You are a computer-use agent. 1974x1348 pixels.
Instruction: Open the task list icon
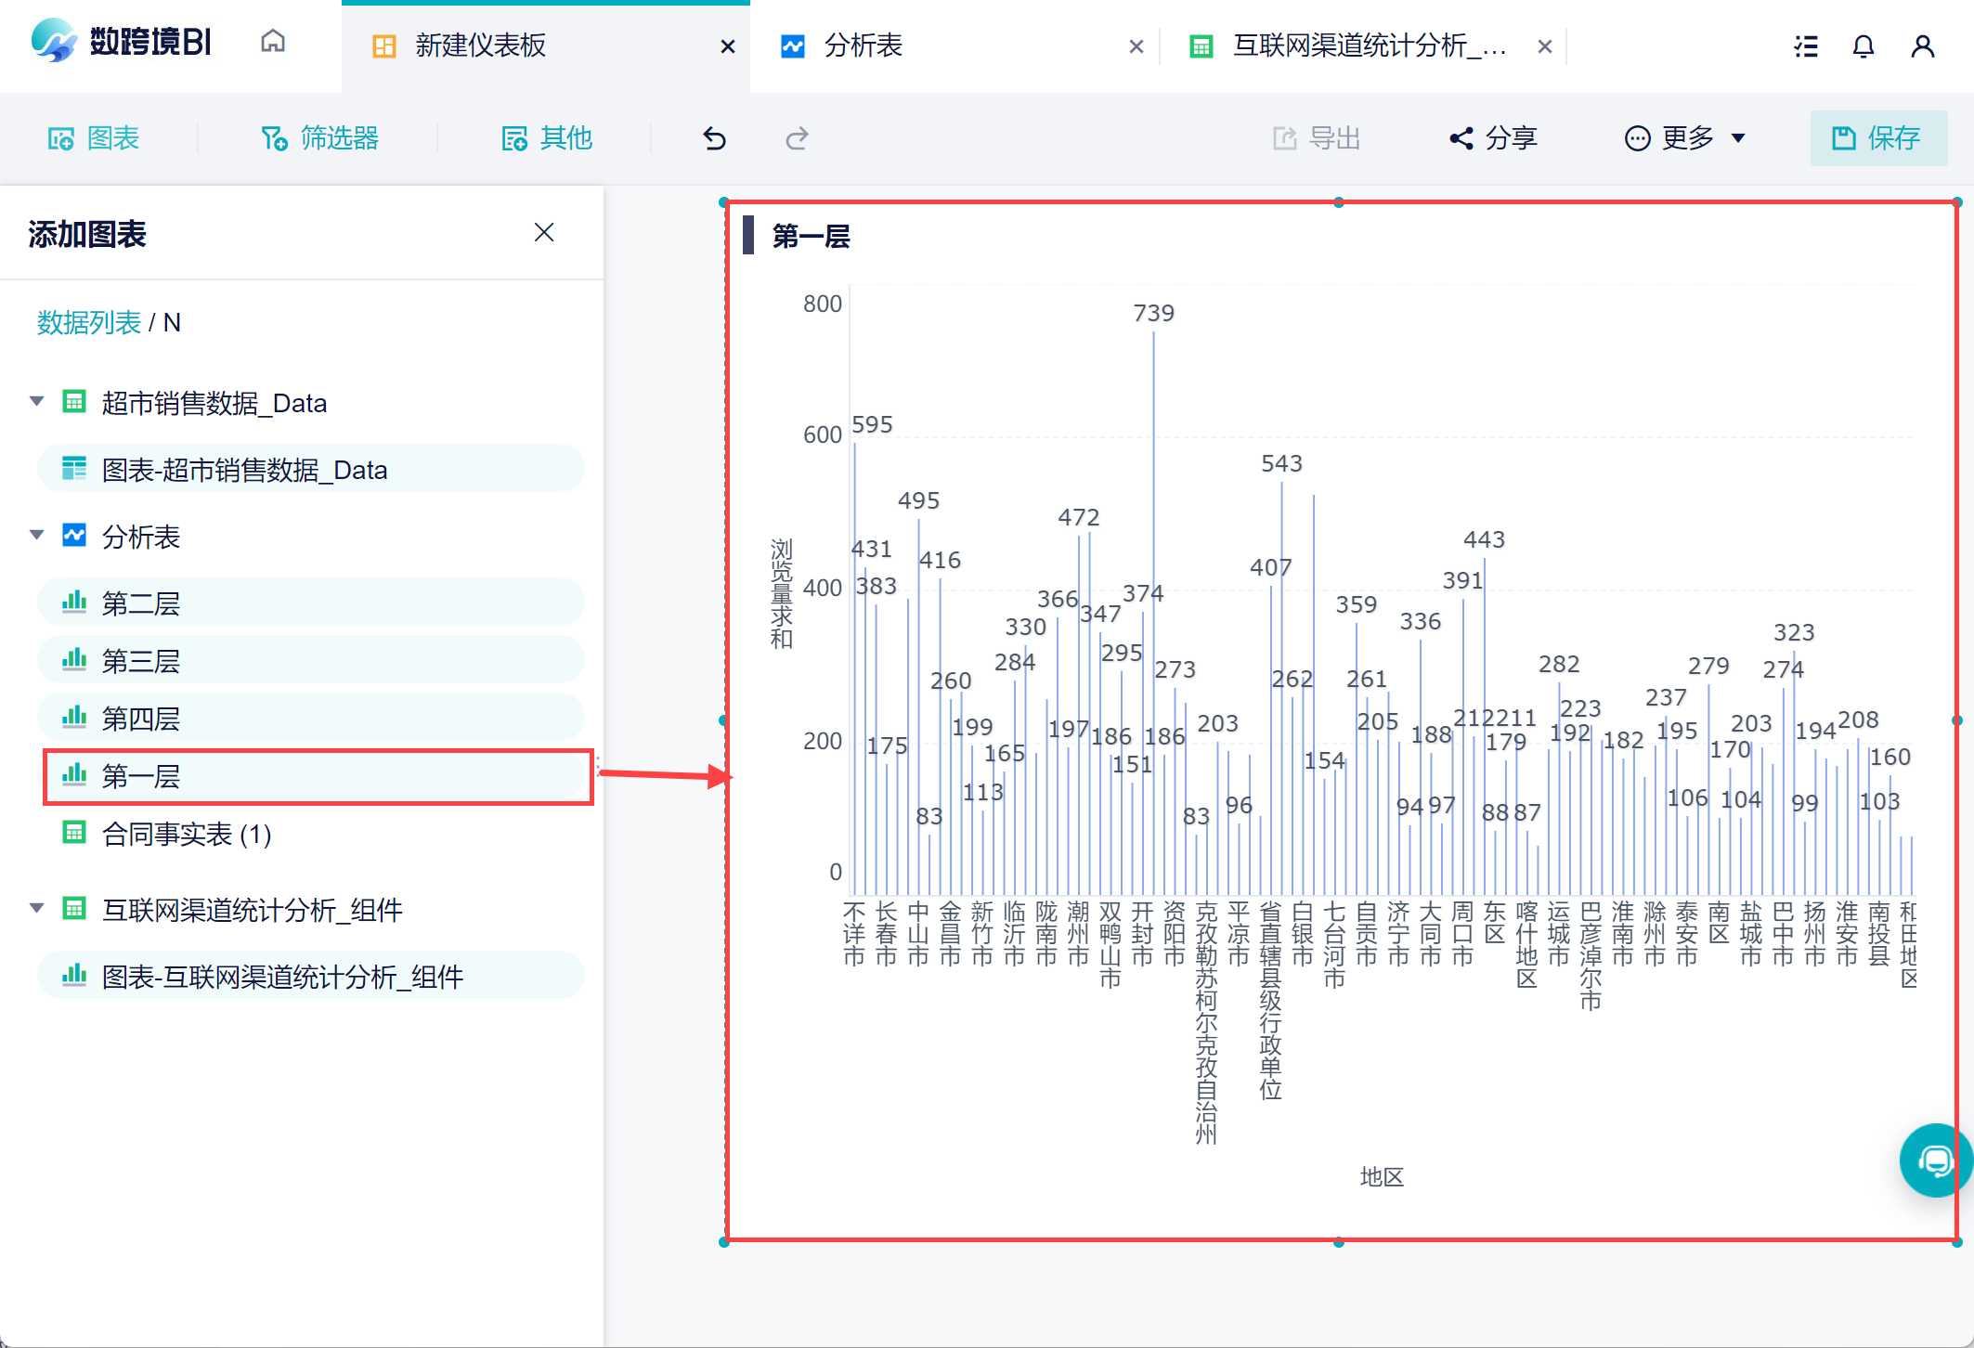tap(1805, 45)
